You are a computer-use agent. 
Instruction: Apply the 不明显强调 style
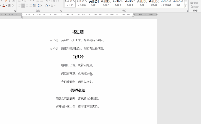pos(166,3)
